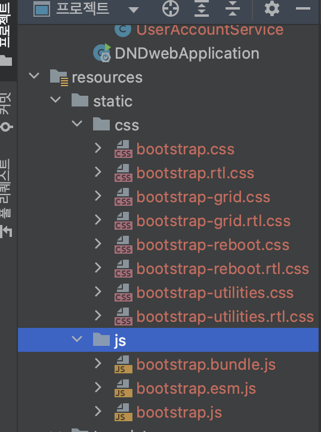Click the bootstrap.css file icon

[x=124, y=149]
